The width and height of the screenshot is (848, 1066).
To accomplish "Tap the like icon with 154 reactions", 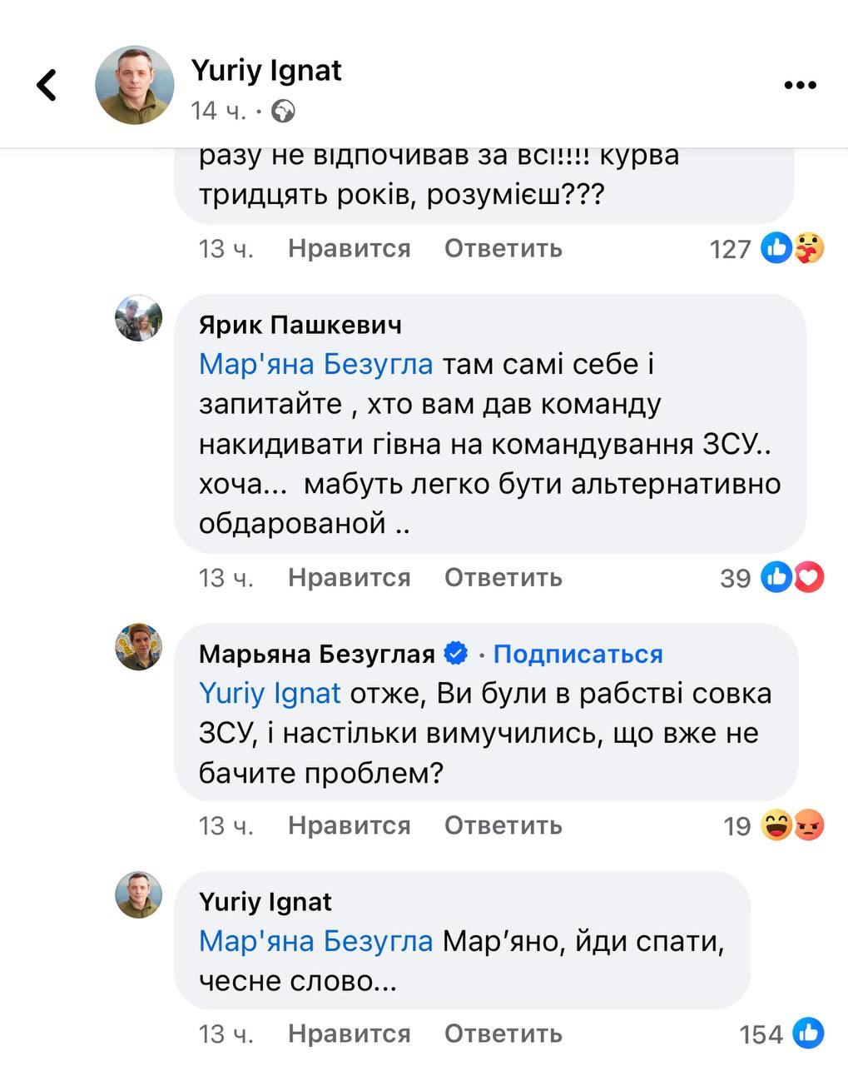I will (808, 1034).
